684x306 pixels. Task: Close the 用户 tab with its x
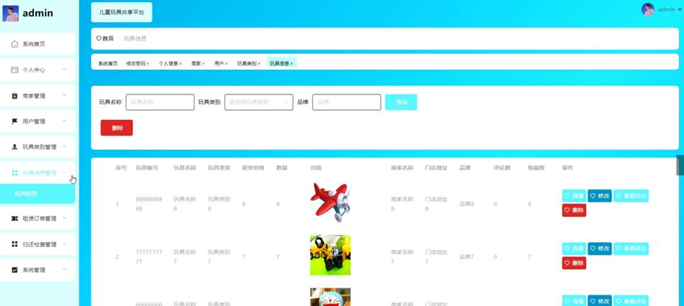(x=226, y=64)
